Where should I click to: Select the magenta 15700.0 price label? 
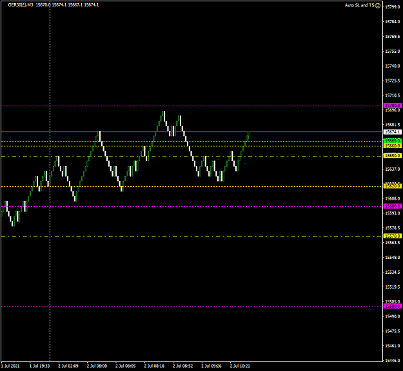[393, 106]
